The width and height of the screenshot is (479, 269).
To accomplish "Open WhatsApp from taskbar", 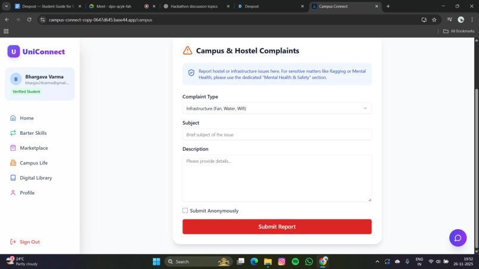I will pos(309,262).
